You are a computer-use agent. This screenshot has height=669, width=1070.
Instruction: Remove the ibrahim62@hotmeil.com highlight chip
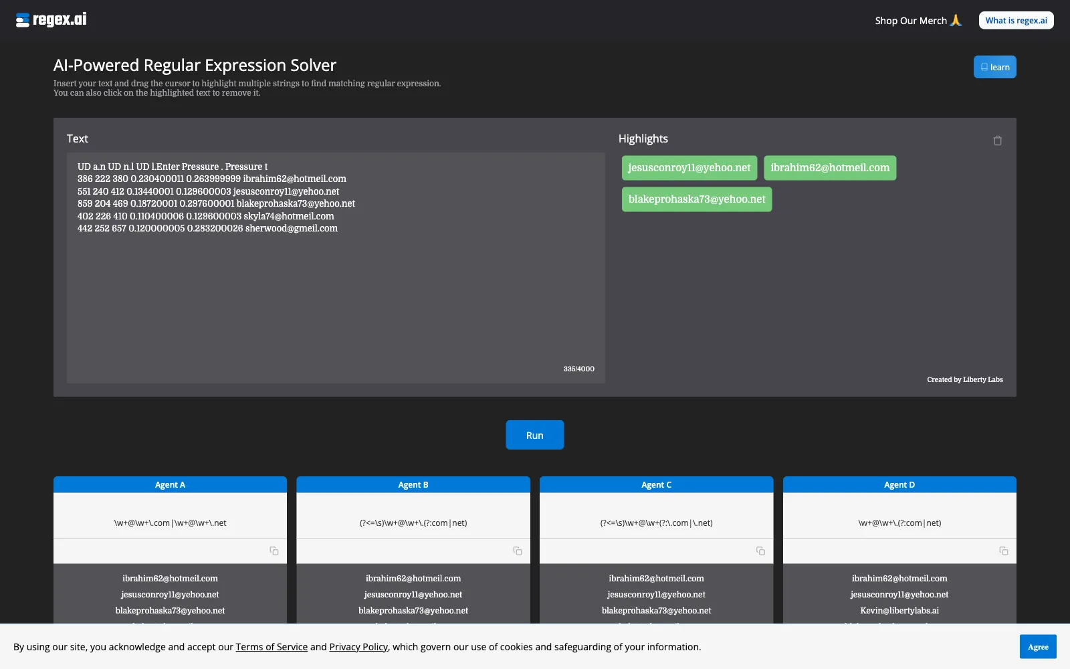(830, 168)
